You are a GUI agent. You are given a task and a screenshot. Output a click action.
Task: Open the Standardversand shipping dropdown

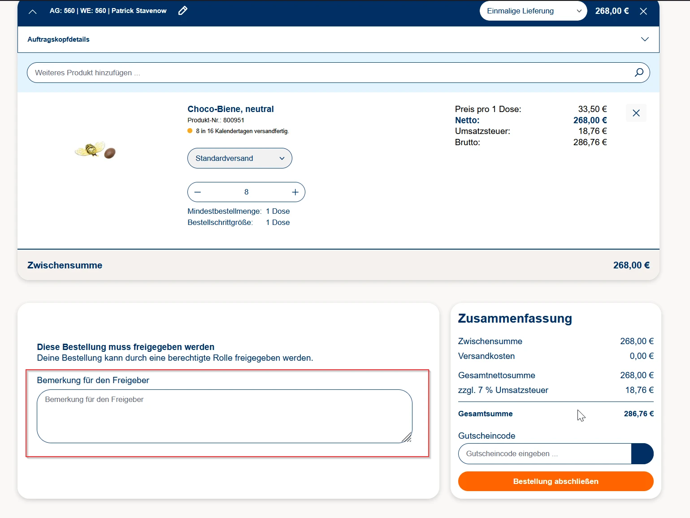(239, 158)
